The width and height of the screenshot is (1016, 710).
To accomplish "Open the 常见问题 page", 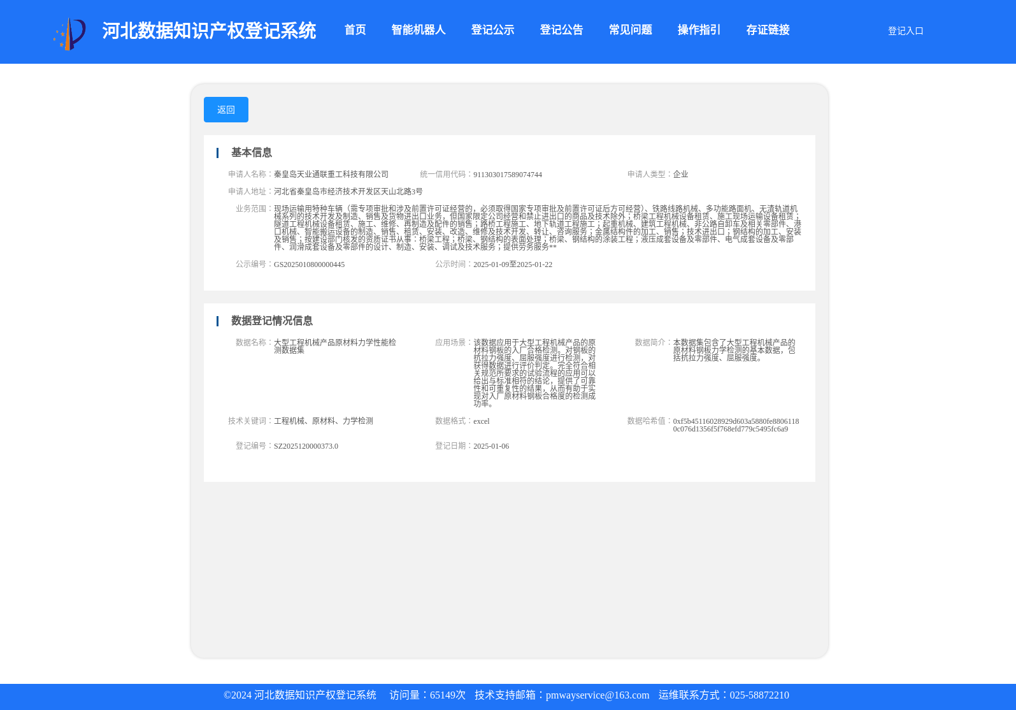I will pos(630,30).
